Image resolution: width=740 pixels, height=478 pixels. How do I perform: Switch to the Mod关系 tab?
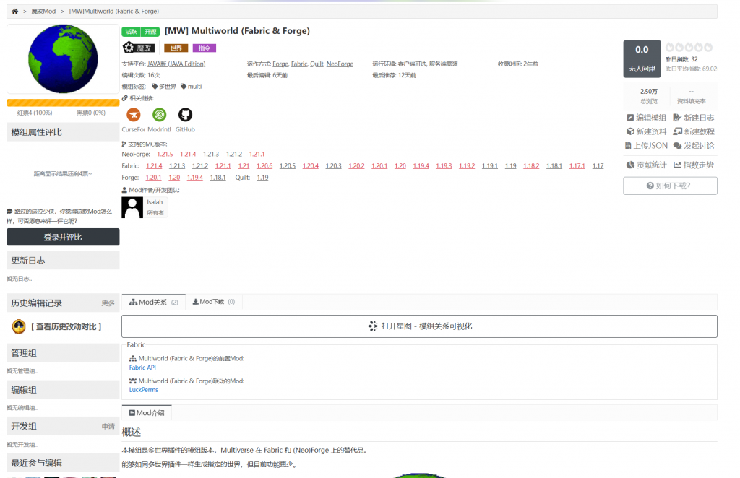click(x=154, y=302)
